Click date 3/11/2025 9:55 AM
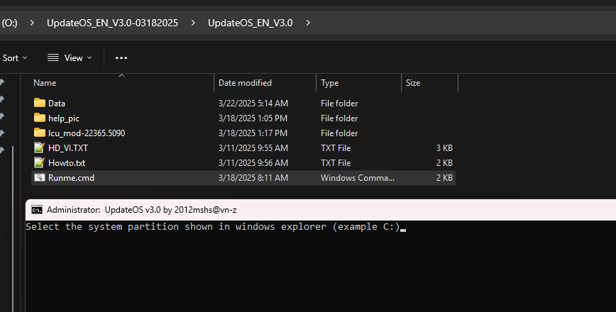616x312 pixels. pyautogui.click(x=253, y=148)
